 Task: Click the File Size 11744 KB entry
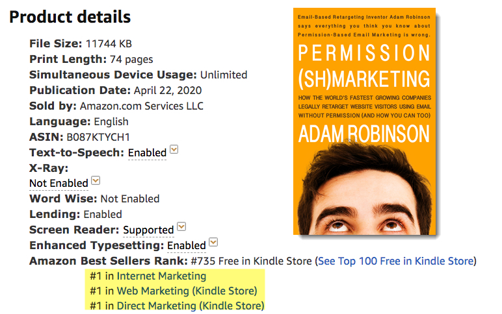coord(81,43)
